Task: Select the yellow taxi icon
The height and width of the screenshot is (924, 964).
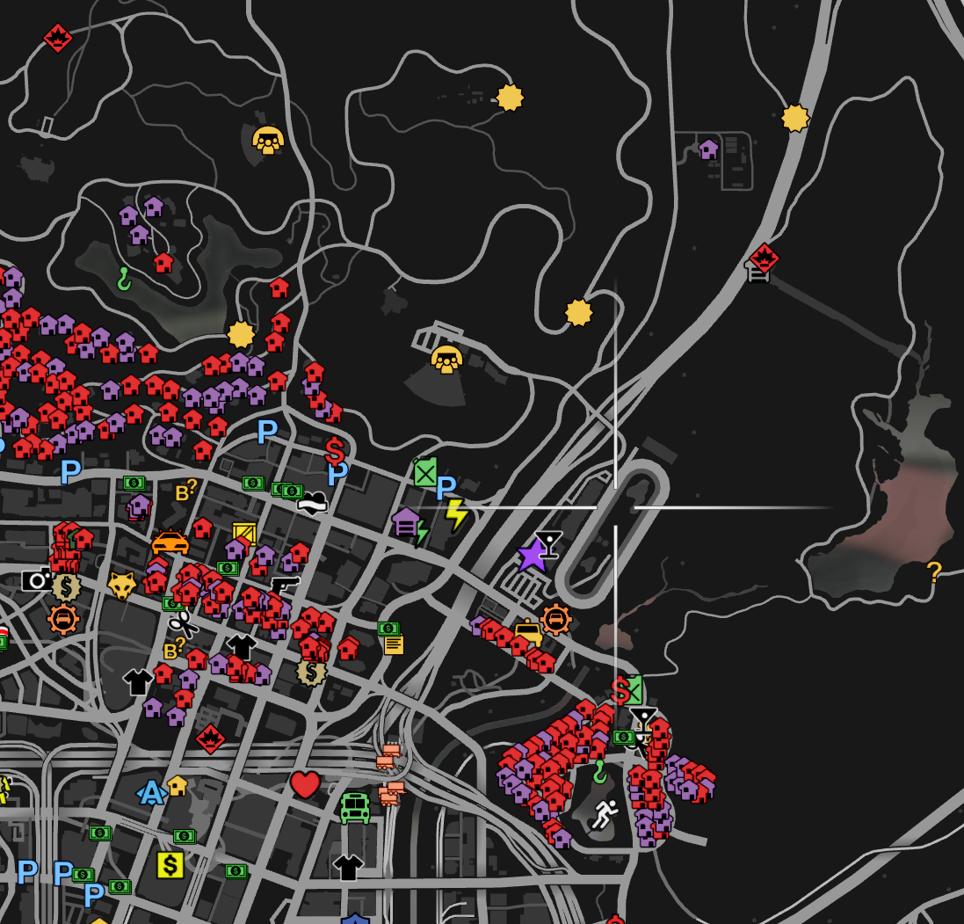Action: point(528,632)
